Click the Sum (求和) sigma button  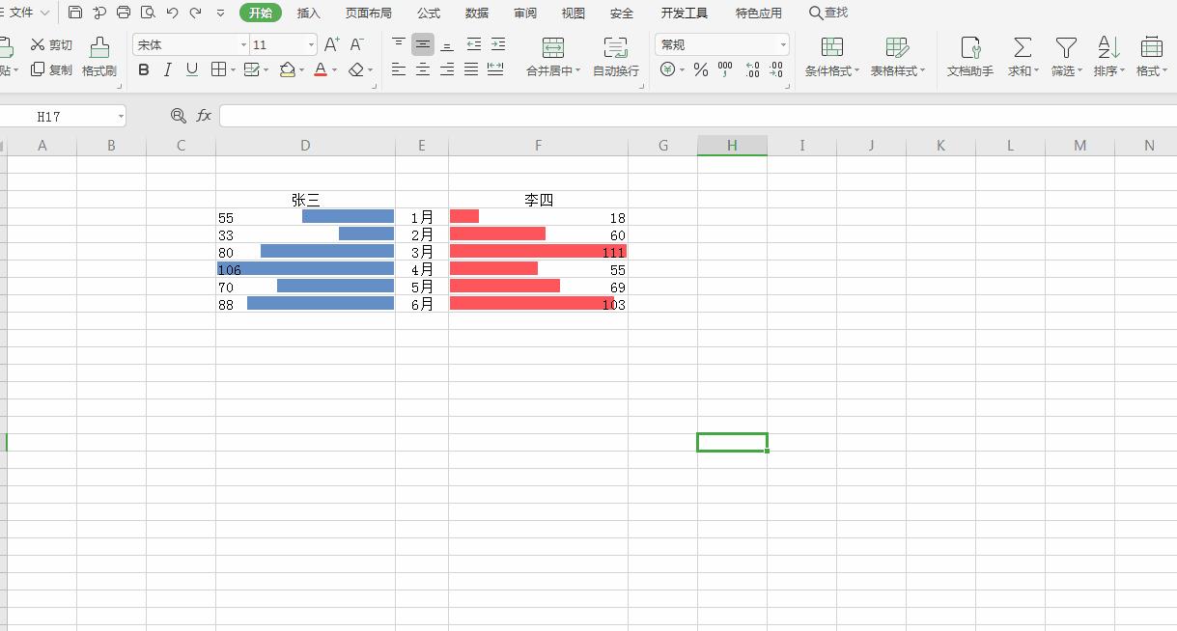(x=1023, y=57)
